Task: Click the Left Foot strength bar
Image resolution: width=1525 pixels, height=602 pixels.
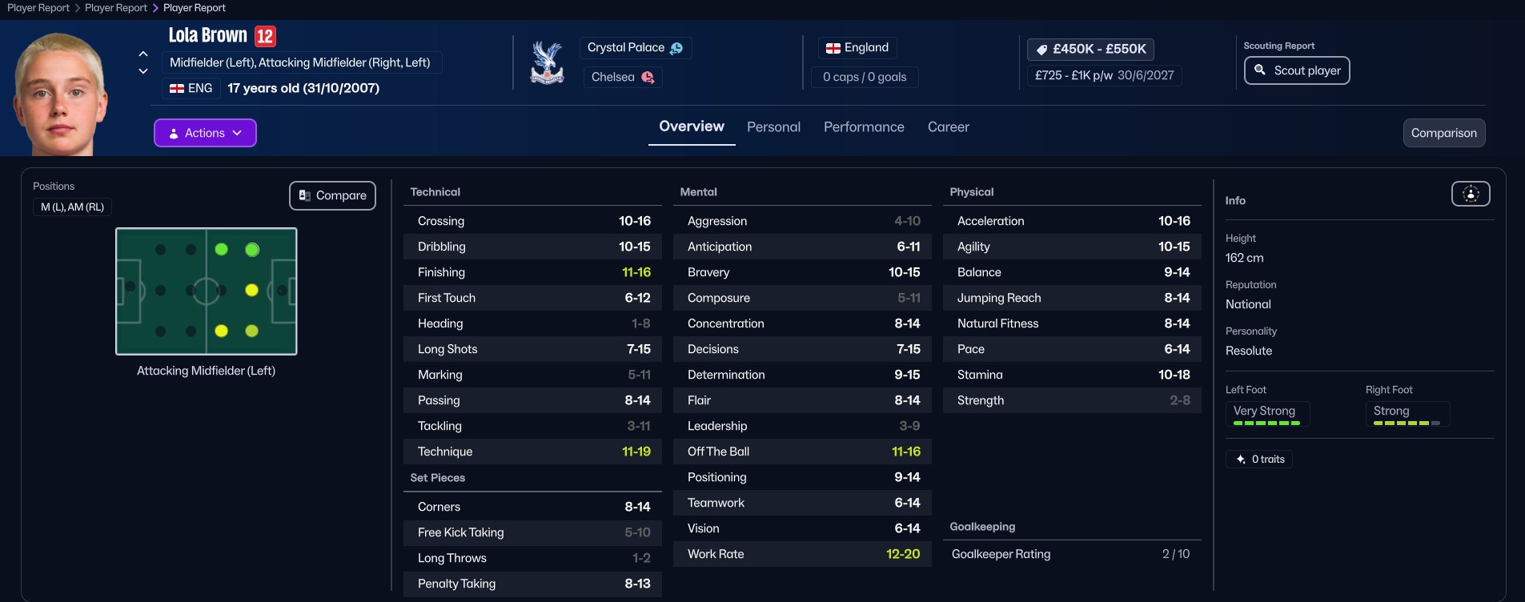Action: [1266, 423]
